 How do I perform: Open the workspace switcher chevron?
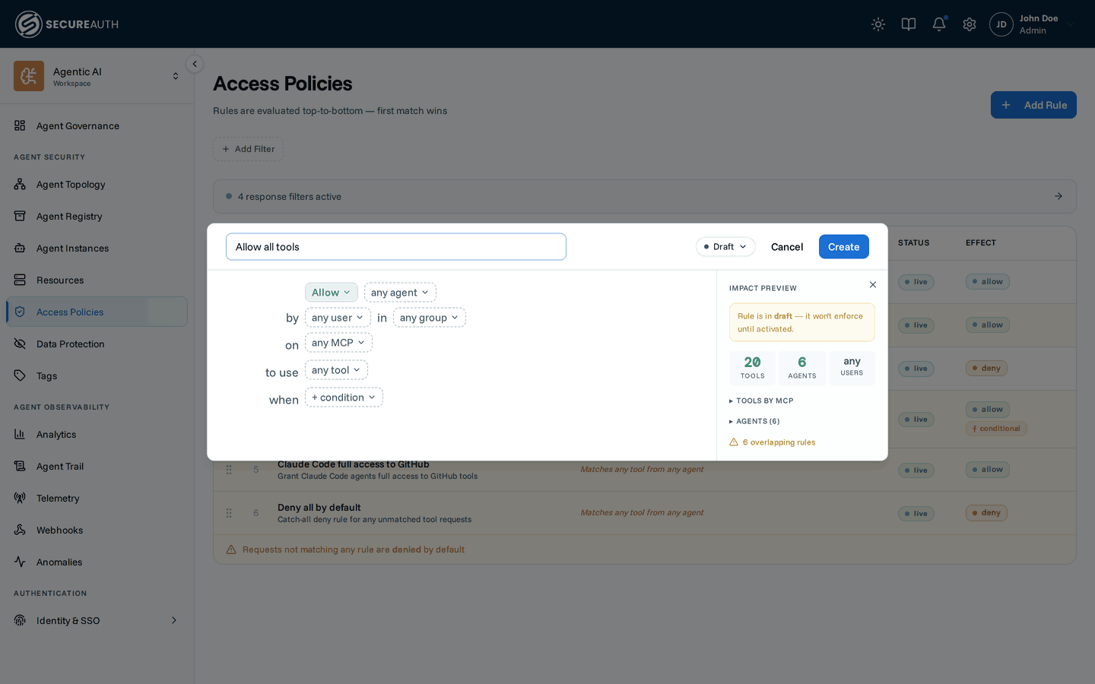[176, 76]
